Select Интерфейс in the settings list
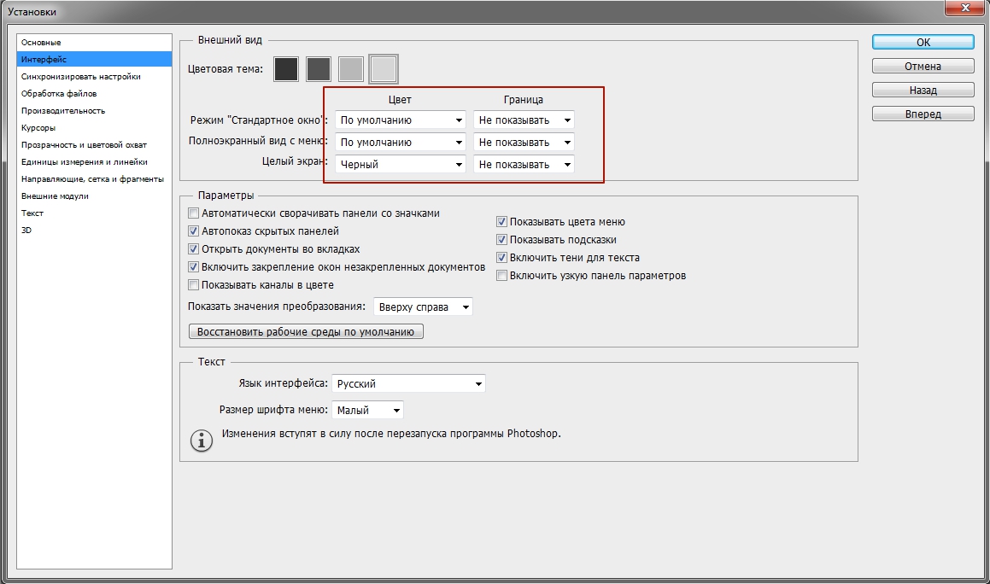The image size is (990, 584). [94, 60]
